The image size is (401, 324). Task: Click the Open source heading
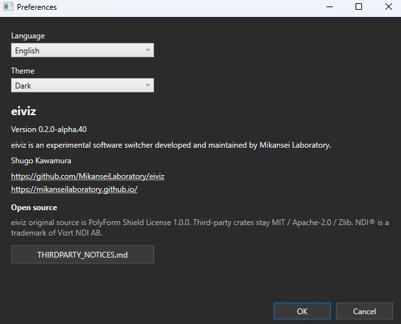(34, 208)
